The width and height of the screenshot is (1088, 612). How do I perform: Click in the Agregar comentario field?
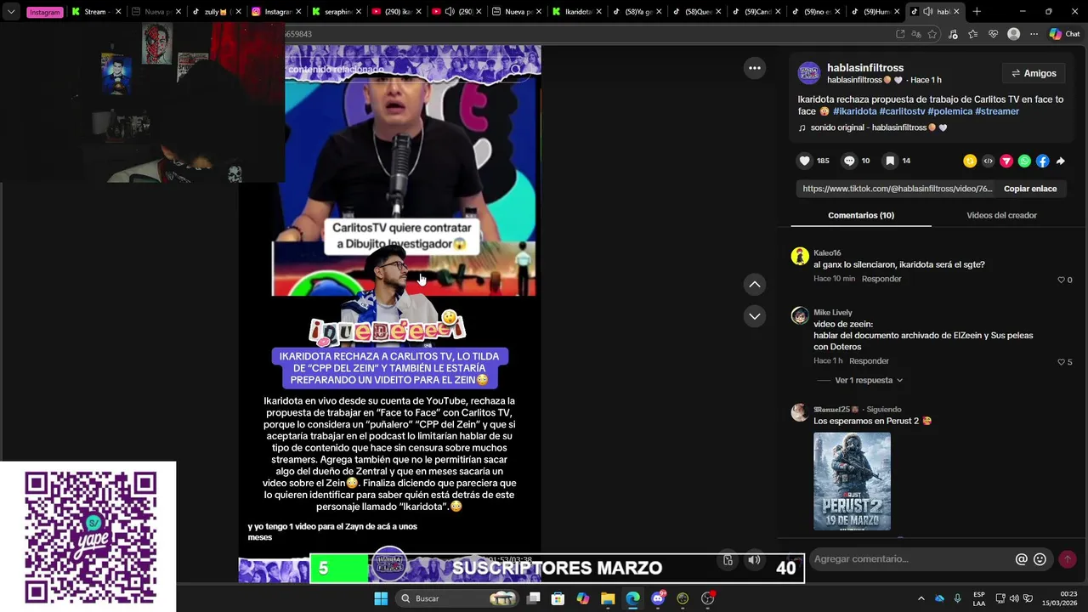tap(909, 559)
